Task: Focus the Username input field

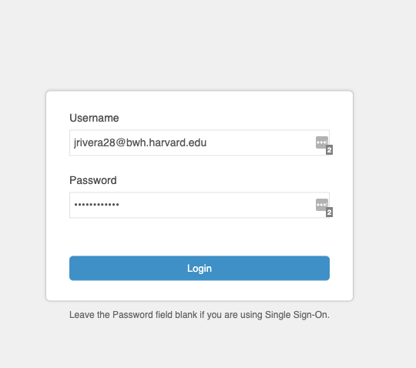Action: tap(200, 142)
